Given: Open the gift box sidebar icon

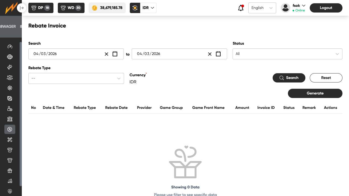Looking at the screenshot, I should [10, 171].
